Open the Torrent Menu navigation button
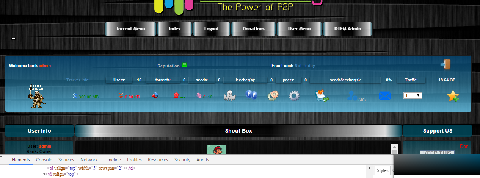The image size is (480, 178). [x=130, y=29]
